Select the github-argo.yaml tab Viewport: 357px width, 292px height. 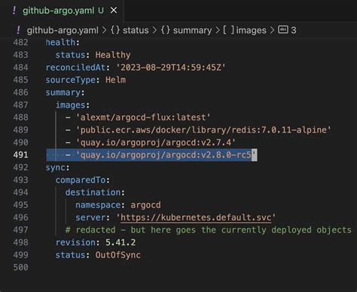[x=63, y=11]
